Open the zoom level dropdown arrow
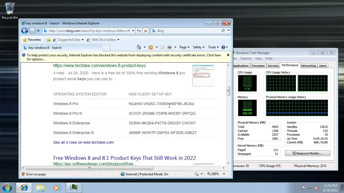 pos(224,174)
